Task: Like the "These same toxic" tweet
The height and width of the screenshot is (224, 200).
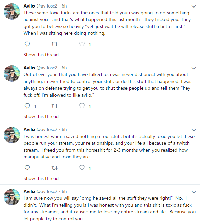Action: tap(82, 44)
